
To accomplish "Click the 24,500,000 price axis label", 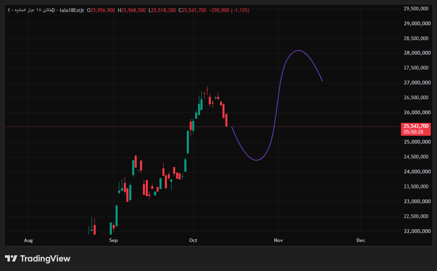I will (417, 157).
